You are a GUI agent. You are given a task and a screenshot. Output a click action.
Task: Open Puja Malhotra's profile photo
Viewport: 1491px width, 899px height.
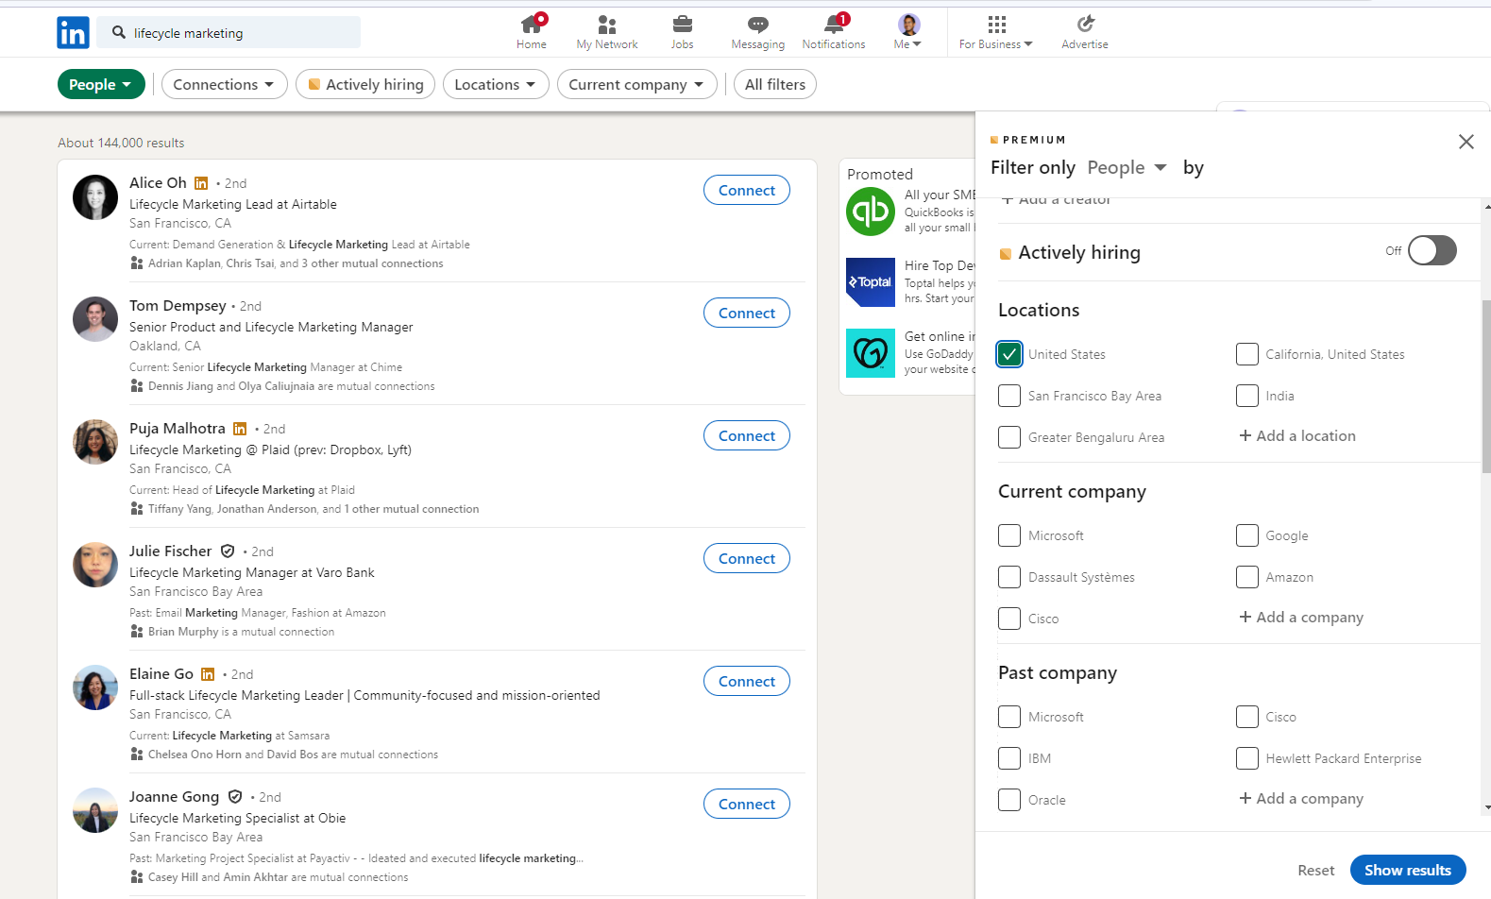(x=95, y=443)
